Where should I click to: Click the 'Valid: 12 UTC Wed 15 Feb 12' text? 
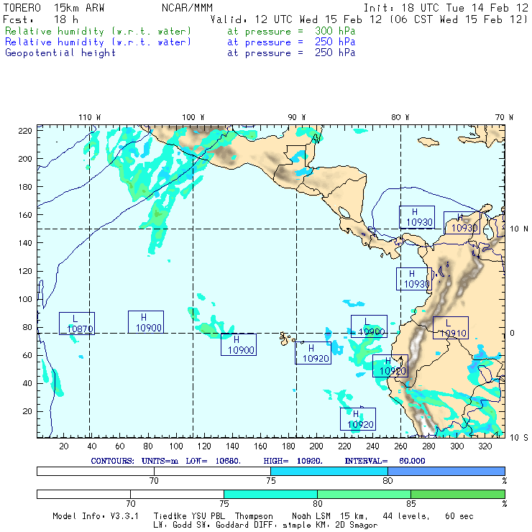tap(296, 19)
